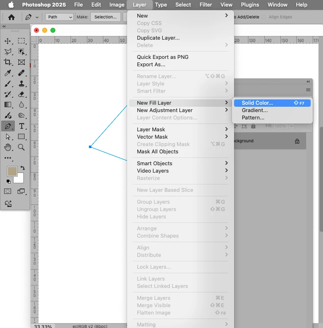Open the Filter menu
323x328 pixels.
point(206,4)
